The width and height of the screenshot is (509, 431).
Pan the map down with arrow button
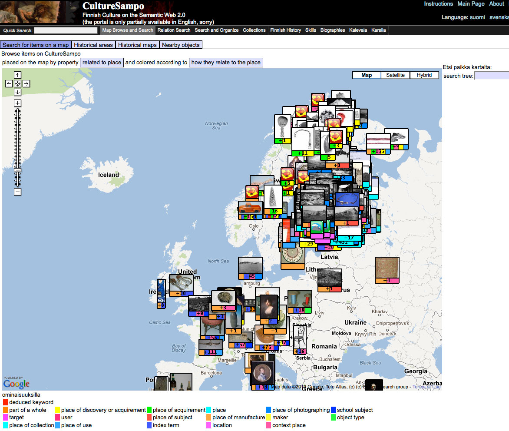[17, 93]
